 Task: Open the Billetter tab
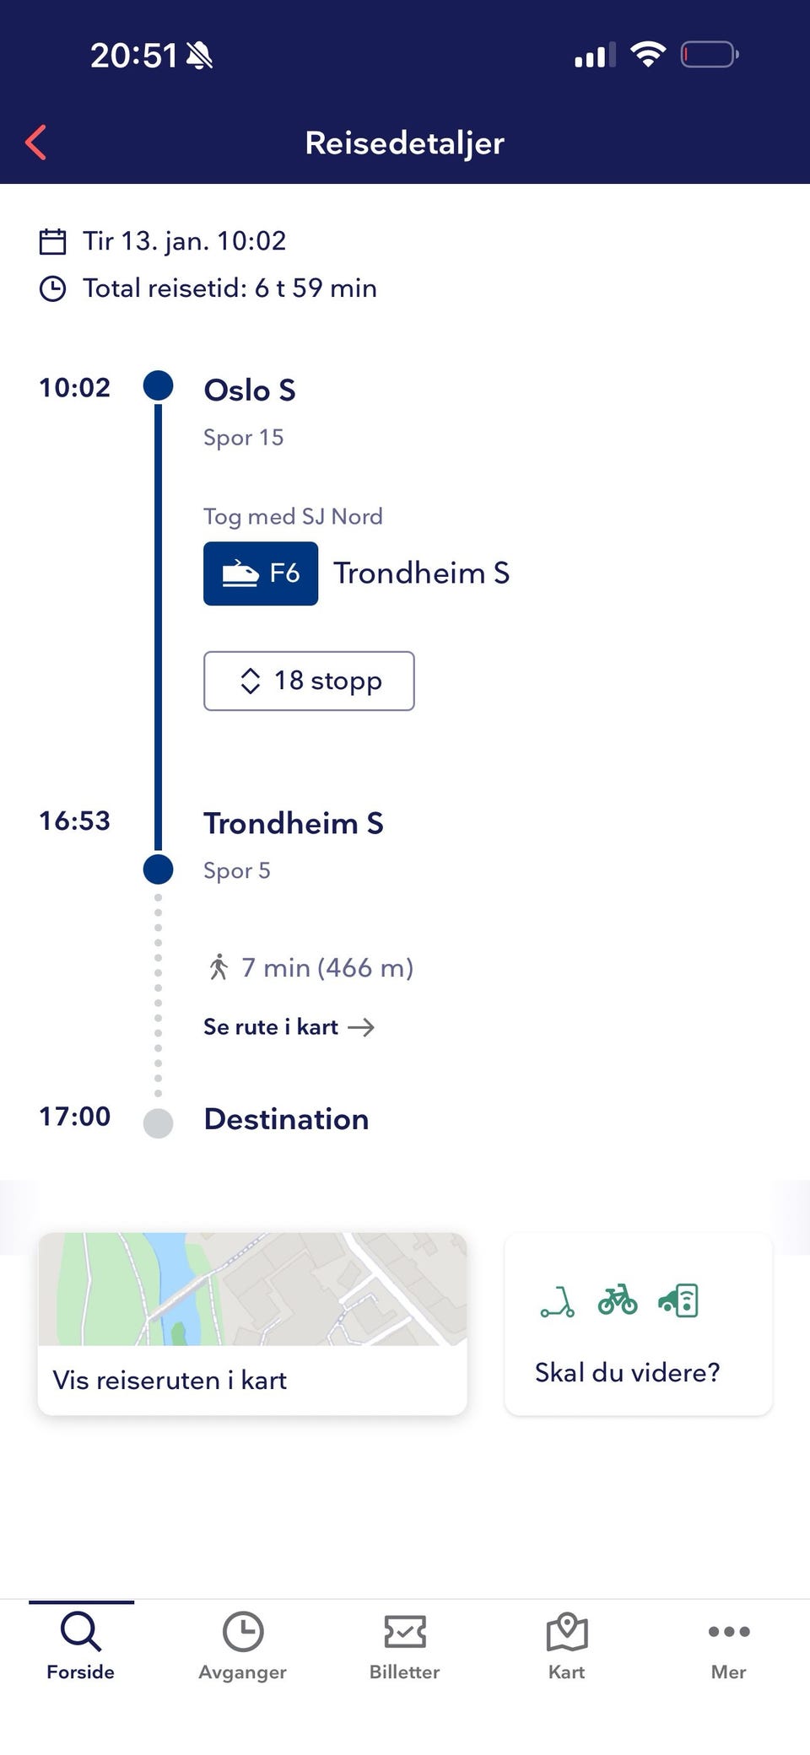405,1645
